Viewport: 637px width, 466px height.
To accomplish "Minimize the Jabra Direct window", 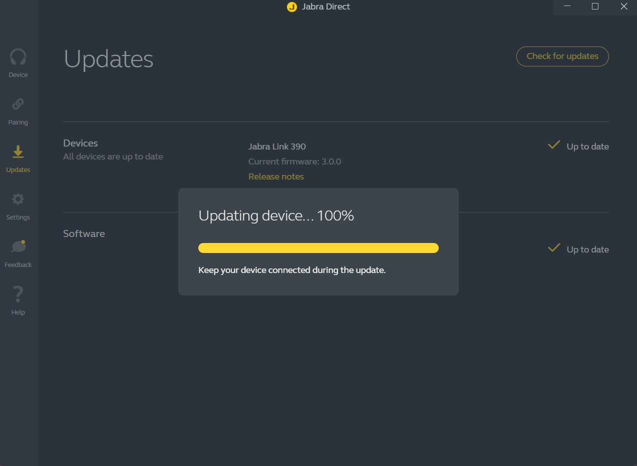I will (x=567, y=6).
